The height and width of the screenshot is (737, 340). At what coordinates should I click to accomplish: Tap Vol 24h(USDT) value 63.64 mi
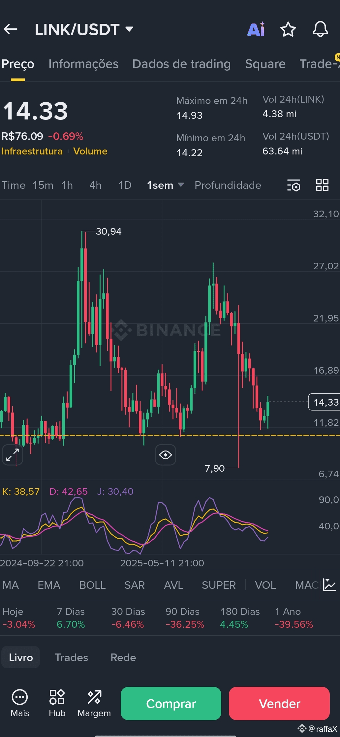click(x=282, y=151)
